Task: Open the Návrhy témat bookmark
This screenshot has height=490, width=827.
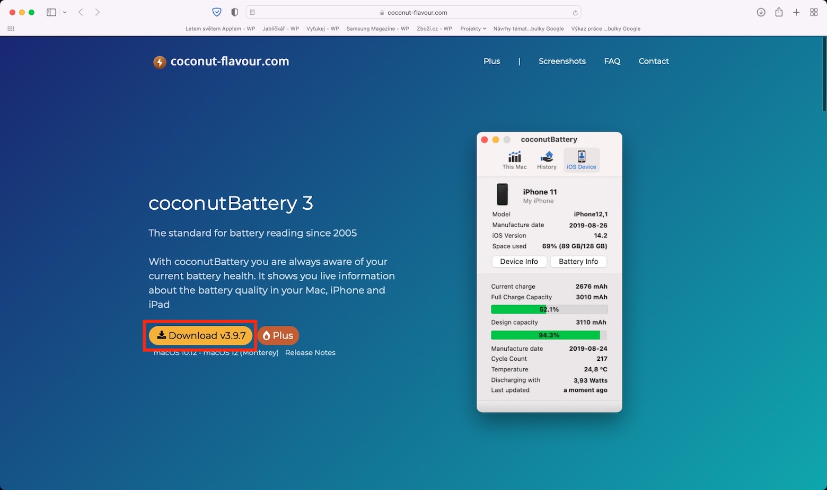Action: click(529, 29)
